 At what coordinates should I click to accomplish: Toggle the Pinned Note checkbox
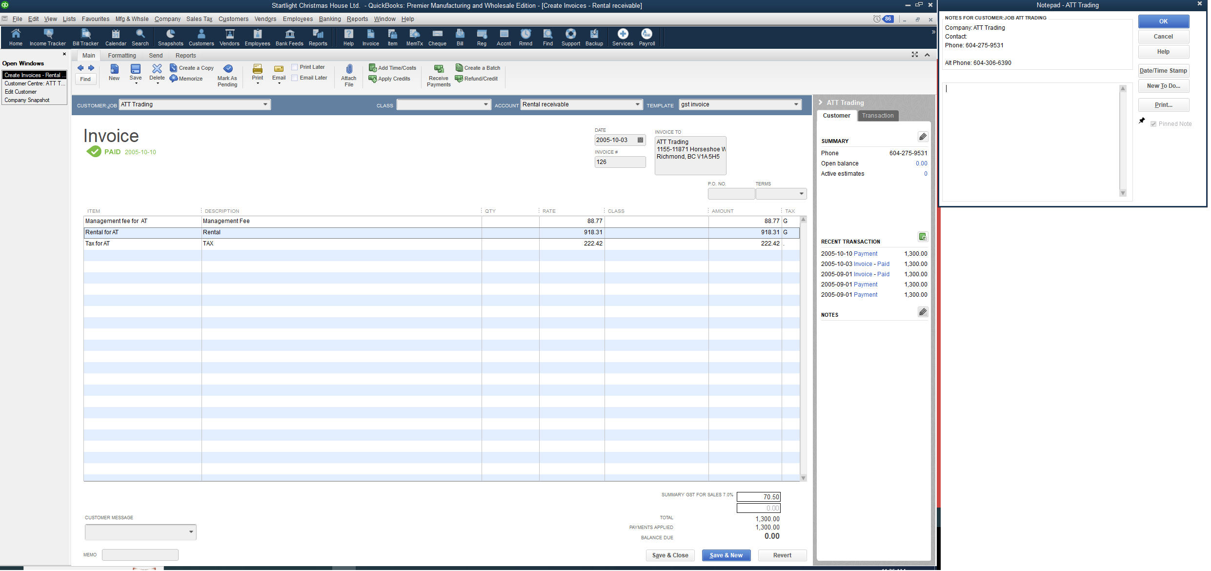click(x=1153, y=124)
